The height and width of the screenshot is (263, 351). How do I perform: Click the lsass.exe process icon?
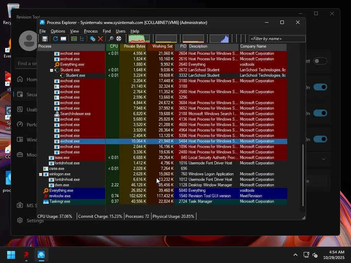(x=51, y=158)
